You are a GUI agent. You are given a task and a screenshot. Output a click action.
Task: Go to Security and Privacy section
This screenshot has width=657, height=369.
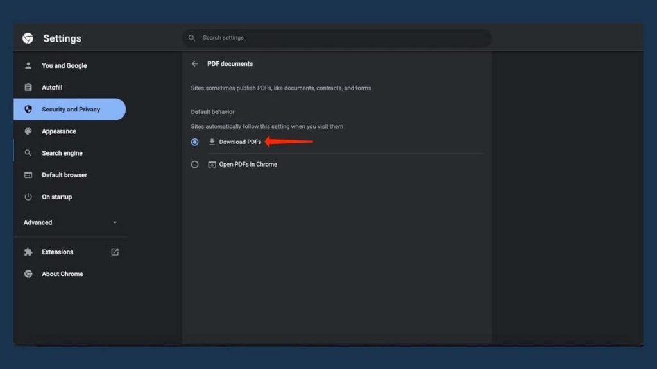coord(69,109)
